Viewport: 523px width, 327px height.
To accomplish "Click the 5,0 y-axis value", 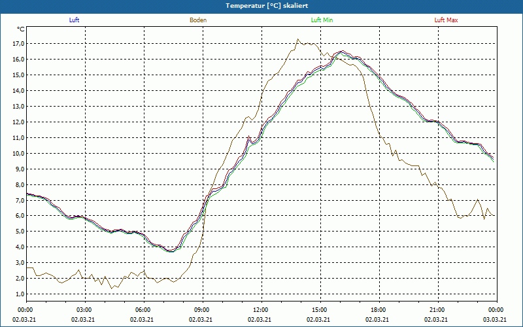I will [x=20, y=232].
